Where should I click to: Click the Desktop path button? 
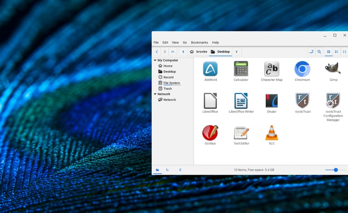220,52
